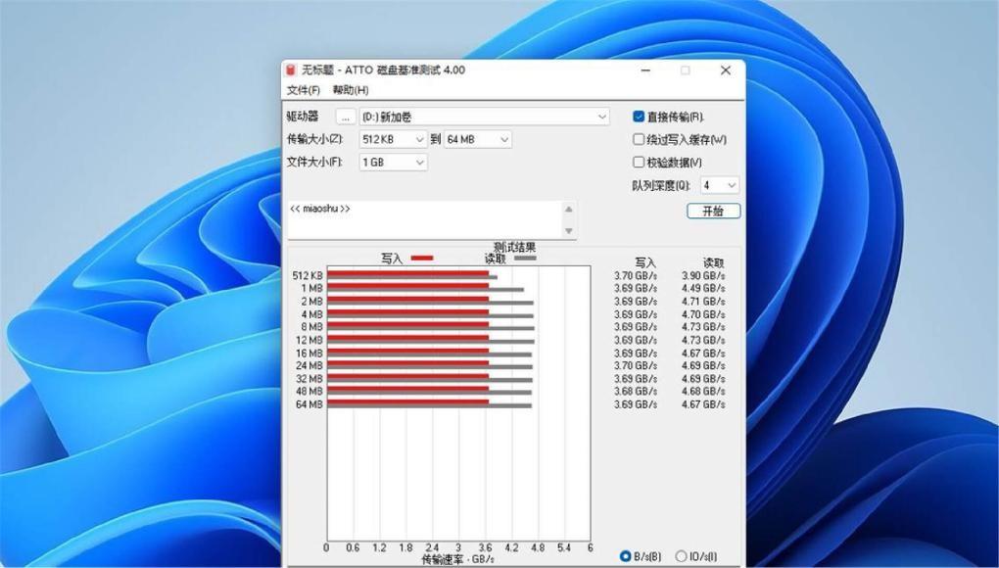Image resolution: width=999 pixels, height=568 pixels.
Task: Click the 3.68 GB/s write value
Action: click(x=636, y=391)
